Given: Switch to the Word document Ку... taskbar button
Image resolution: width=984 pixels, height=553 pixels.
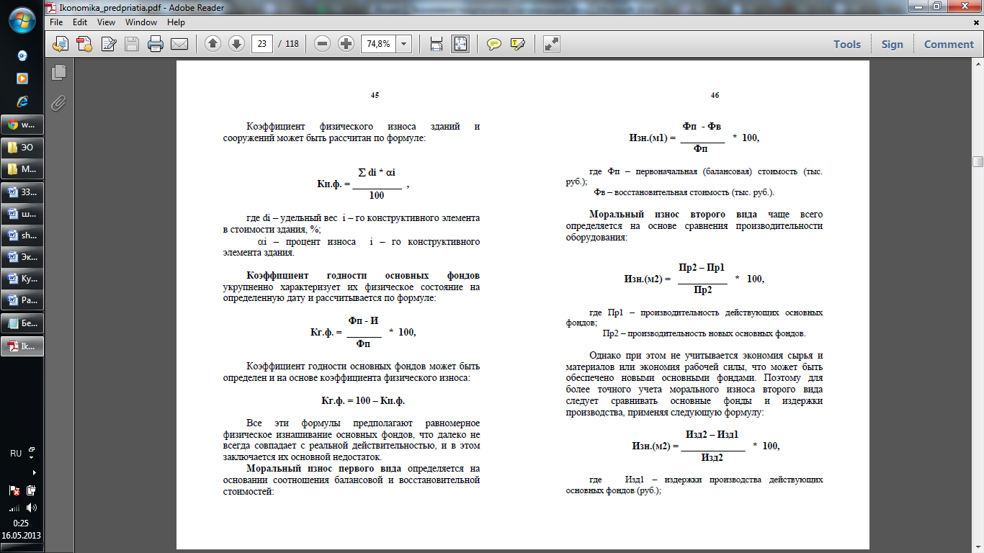Looking at the screenshot, I should tap(22, 279).
